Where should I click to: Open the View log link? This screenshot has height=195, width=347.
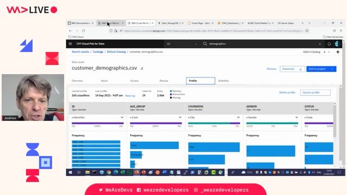tap(130, 96)
